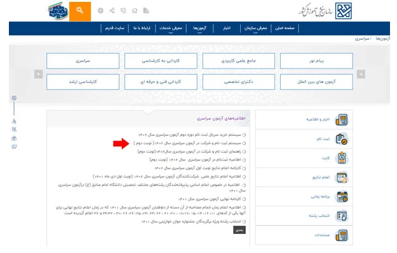Select the کاردانی فنی و حرفه ای button
The width and height of the screenshot is (397, 253).
point(161,82)
